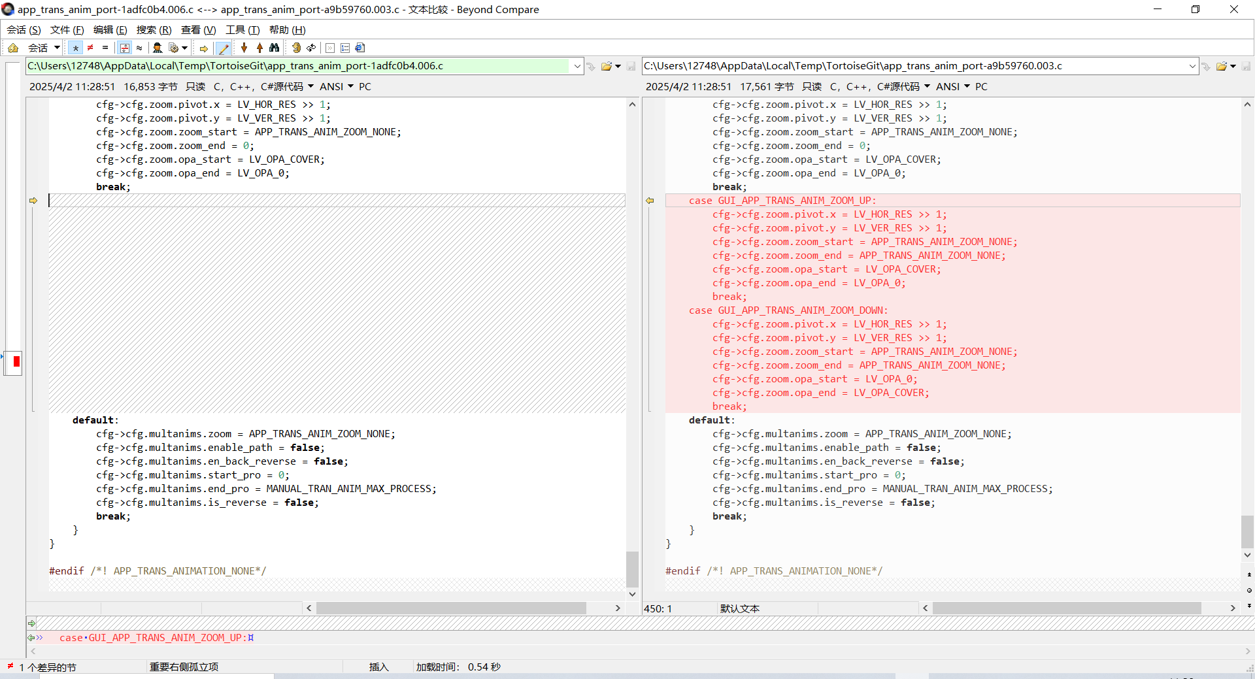The image size is (1255, 679).
Task: Click the red marker in overview thumbnail
Action: coord(16,361)
